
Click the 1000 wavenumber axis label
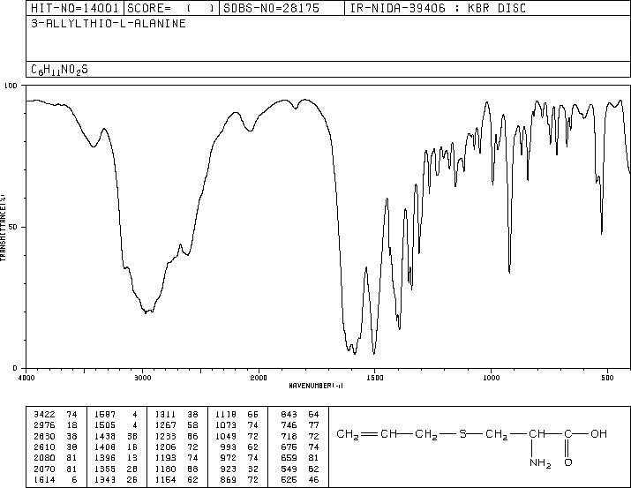click(x=491, y=378)
